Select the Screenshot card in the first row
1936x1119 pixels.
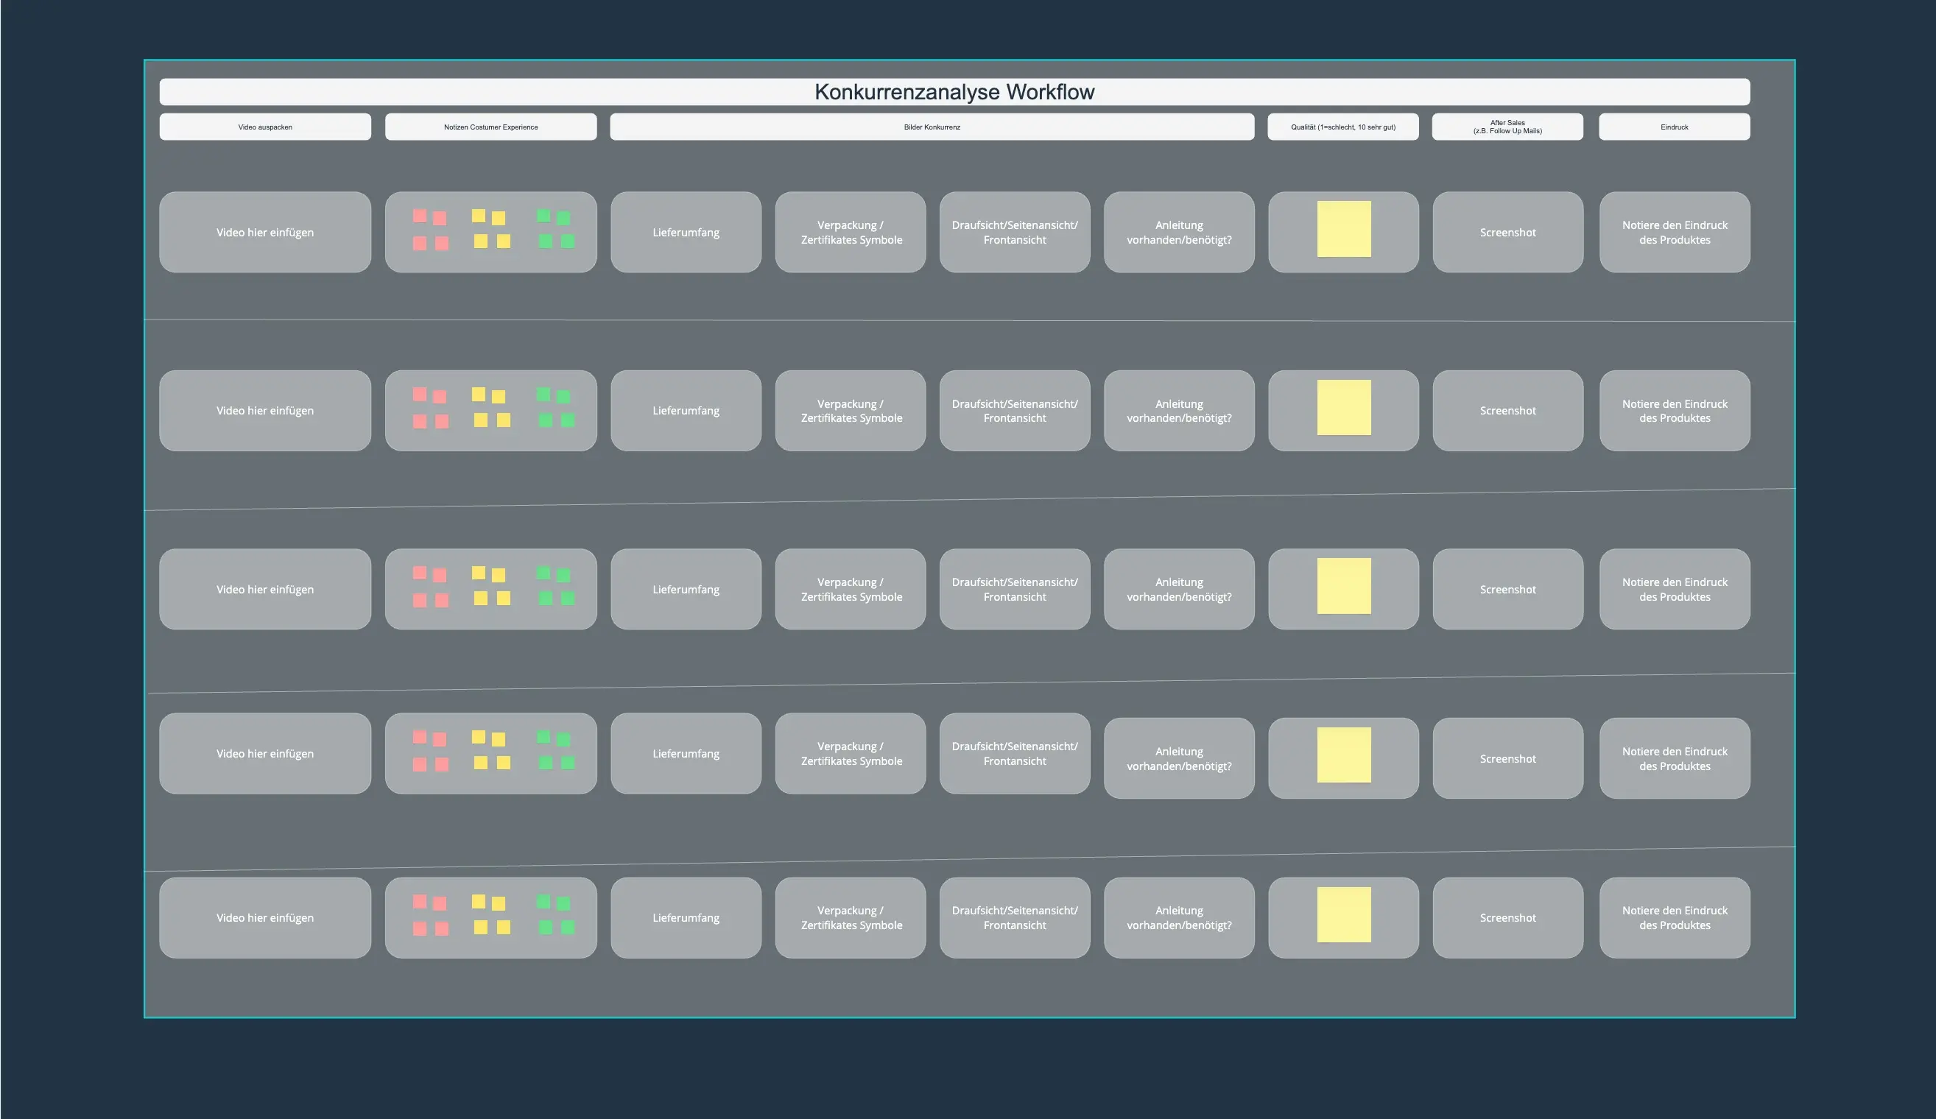point(1507,232)
